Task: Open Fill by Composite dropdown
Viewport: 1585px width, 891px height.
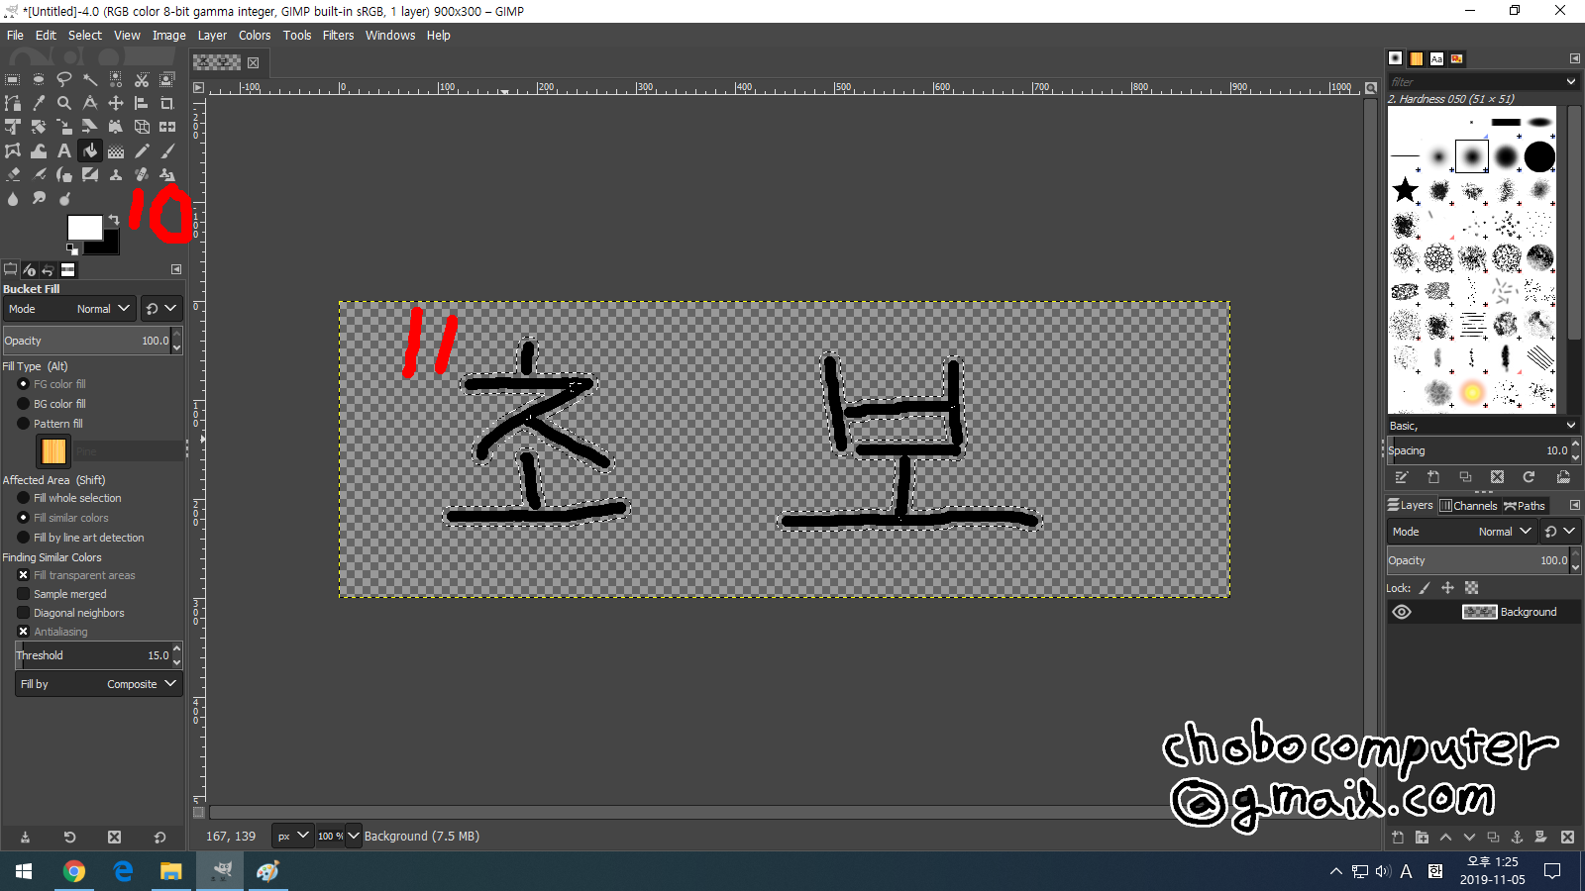Action: [99, 684]
